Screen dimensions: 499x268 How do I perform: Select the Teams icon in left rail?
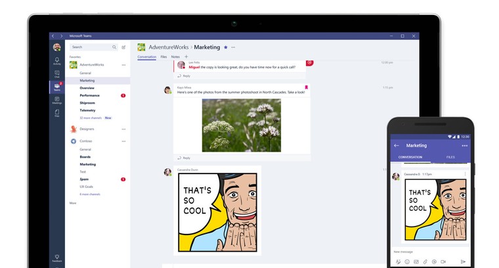pyautogui.click(x=57, y=87)
